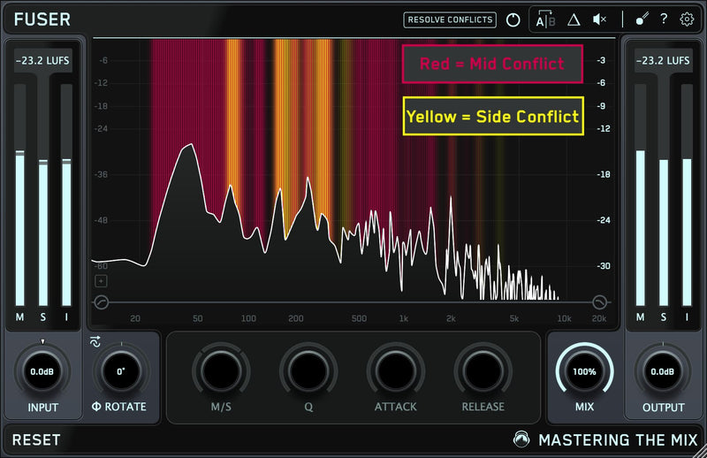Click the low-pass filter handle at right
The height and width of the screenshot is (458, 707).
point(599,302)
